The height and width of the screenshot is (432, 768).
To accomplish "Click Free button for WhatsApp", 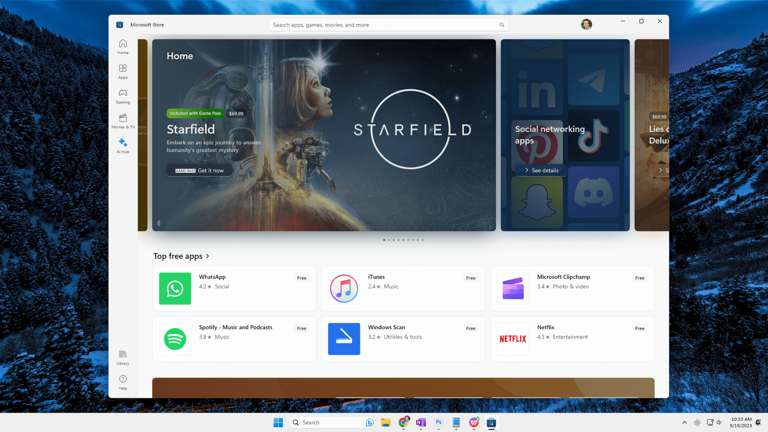I will 302,278.
